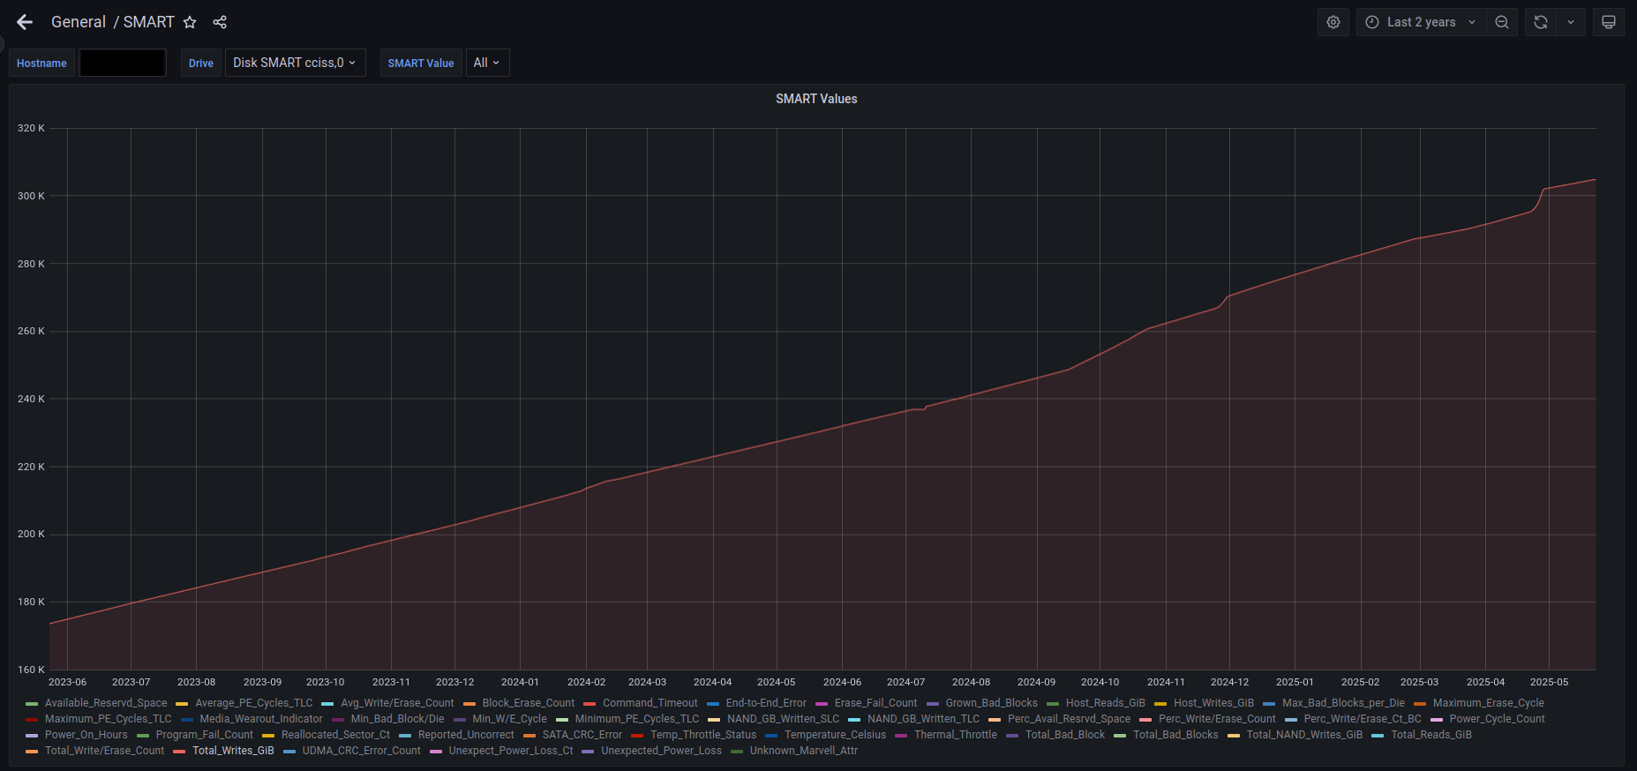Click the SMART Value variable label
Screen dimensions: 1637x771
click(x=421, y=63)
